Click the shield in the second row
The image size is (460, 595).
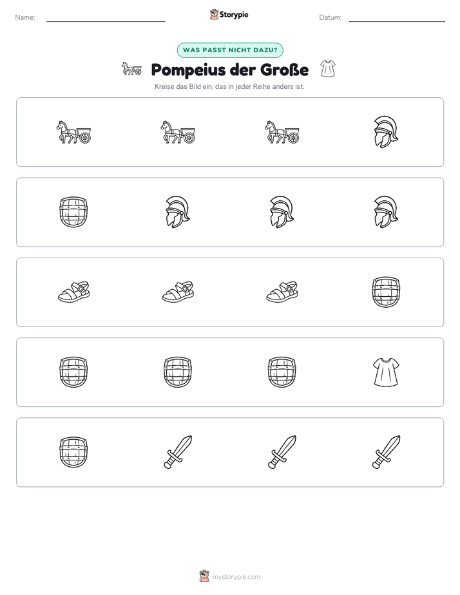[x=73, y=212]
